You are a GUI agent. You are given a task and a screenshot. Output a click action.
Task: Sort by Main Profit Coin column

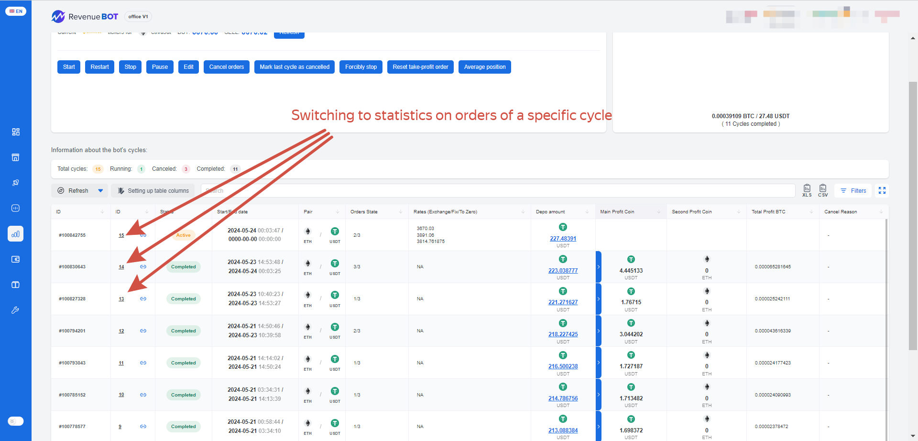coord(631,212)
